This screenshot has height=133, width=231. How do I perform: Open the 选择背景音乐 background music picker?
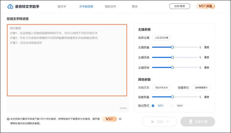201,87
